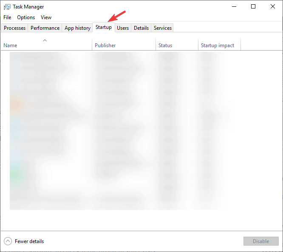Click the Fewer details label
283x252 pixels.
coord(29,241)
